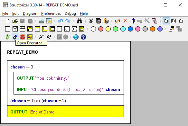Collapse selected element icon near color row
The height and width of the screenshot is (126, 188).
point(172,29)
